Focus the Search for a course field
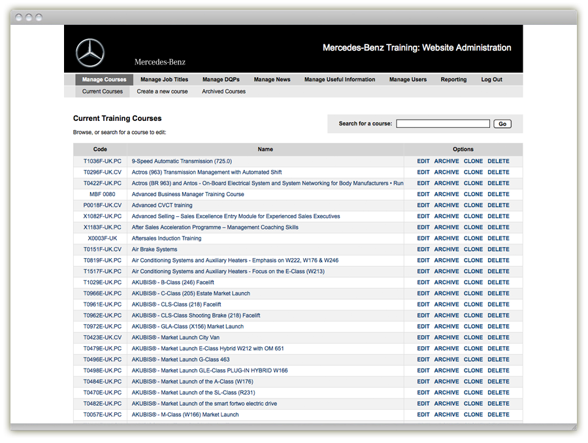The image size is (588, 443). (x=442, y=123)
